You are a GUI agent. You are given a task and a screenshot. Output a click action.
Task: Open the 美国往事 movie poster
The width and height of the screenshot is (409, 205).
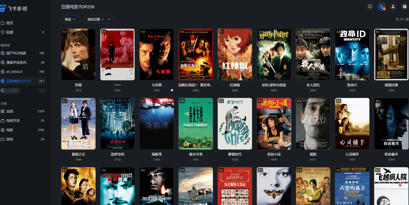click(391, 54)
